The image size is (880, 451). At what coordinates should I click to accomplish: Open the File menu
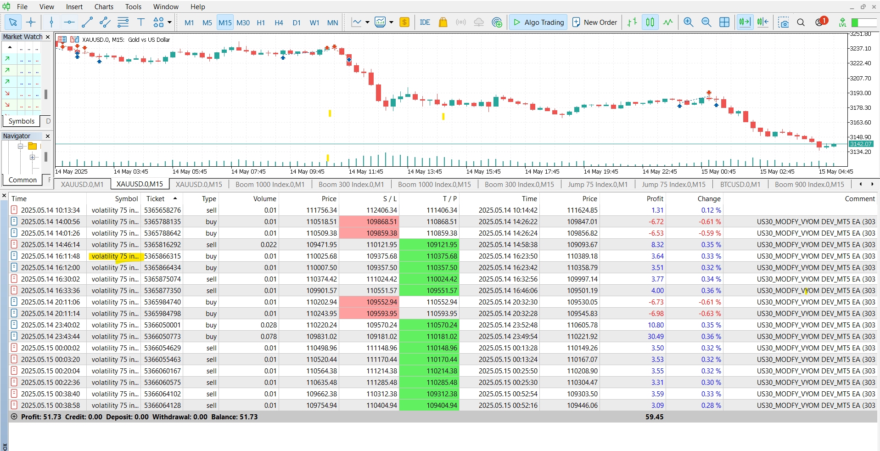22,6
